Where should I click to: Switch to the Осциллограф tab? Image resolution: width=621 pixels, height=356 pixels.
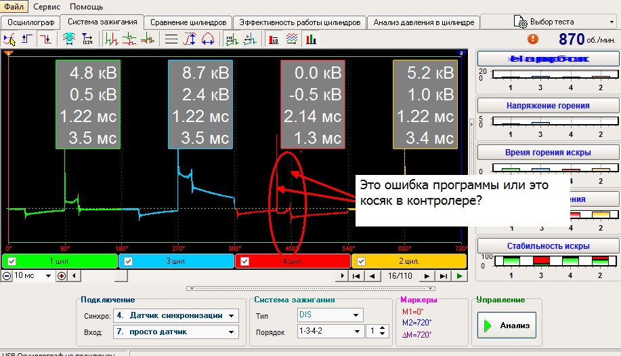pos(30,22)
